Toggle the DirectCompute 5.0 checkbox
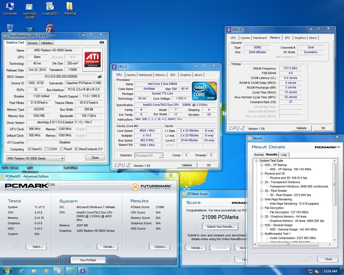Image resolution: width=344 pixels, height=275 pixels. click(76, 149)
